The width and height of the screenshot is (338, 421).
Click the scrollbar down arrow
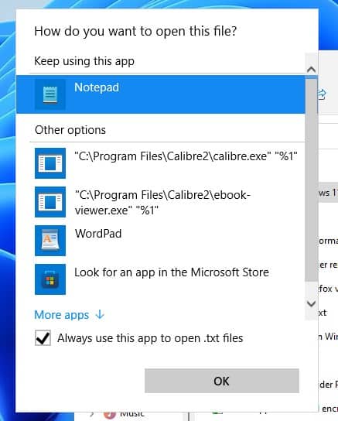311,304
